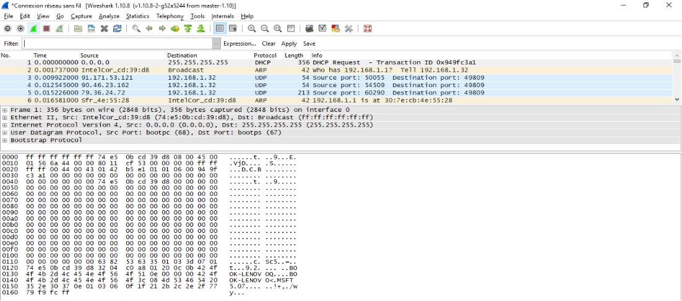Open the Telephony menu
The image size is (682, 301).
click(x=170, y=16)
